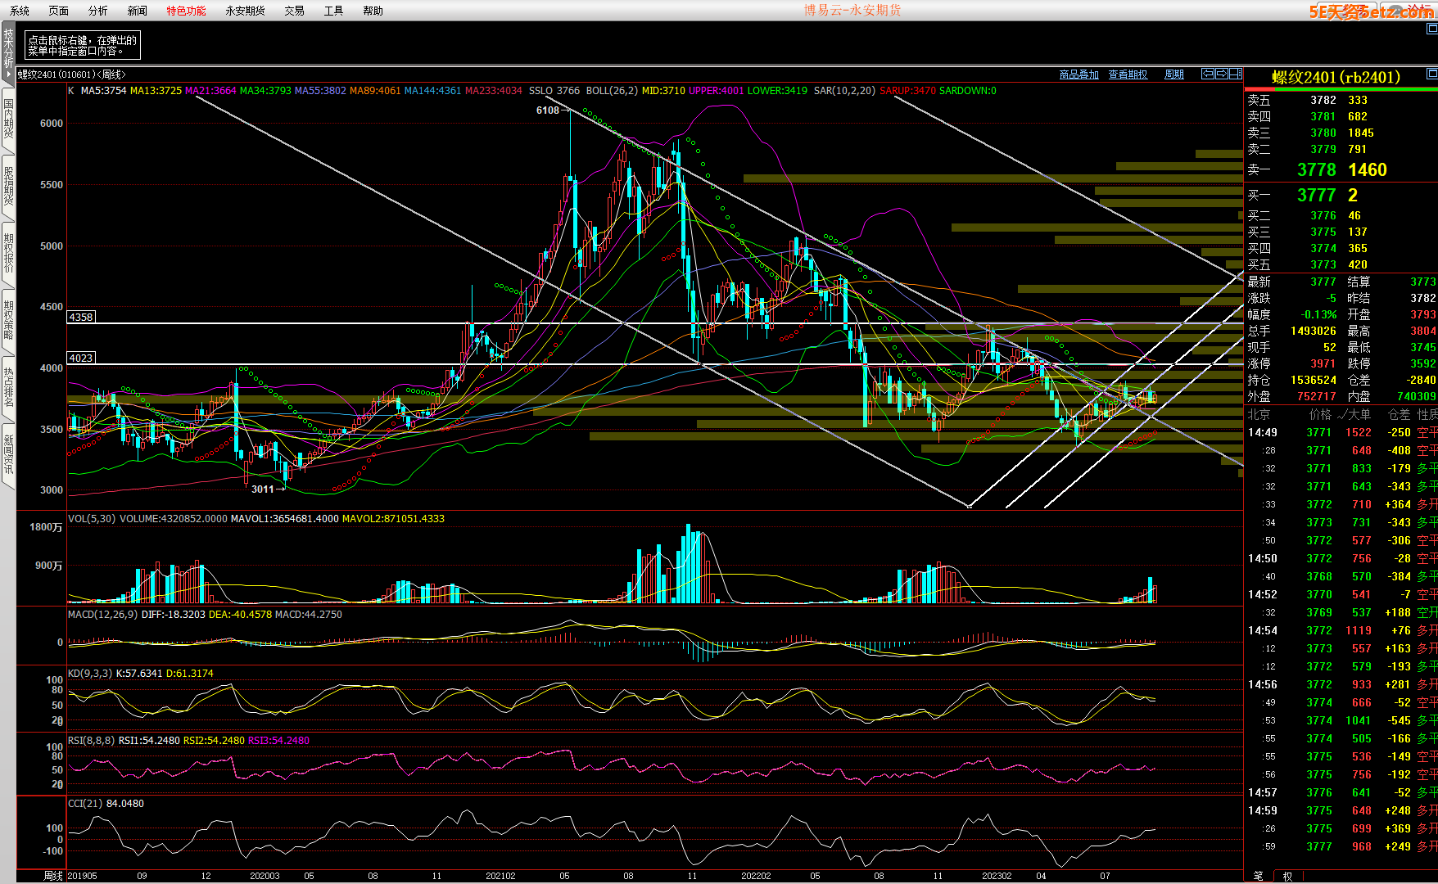The image size is (1438, 884).
Task: Click the 4358 horizontal line price label
Action: click(x=81, y=317)
